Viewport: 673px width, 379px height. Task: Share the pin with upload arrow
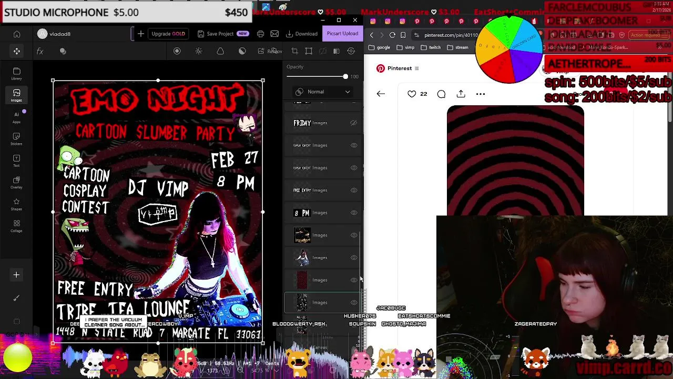tap(461, 94)
